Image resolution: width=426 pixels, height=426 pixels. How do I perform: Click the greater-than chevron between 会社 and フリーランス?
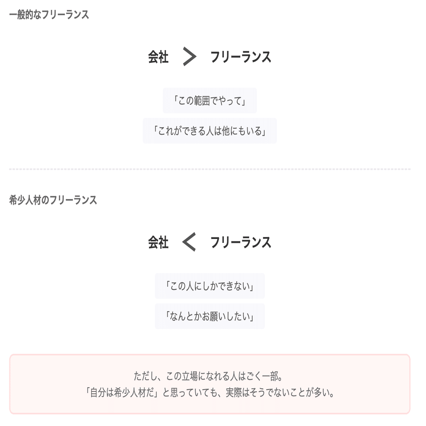click(x=189, y=57)
